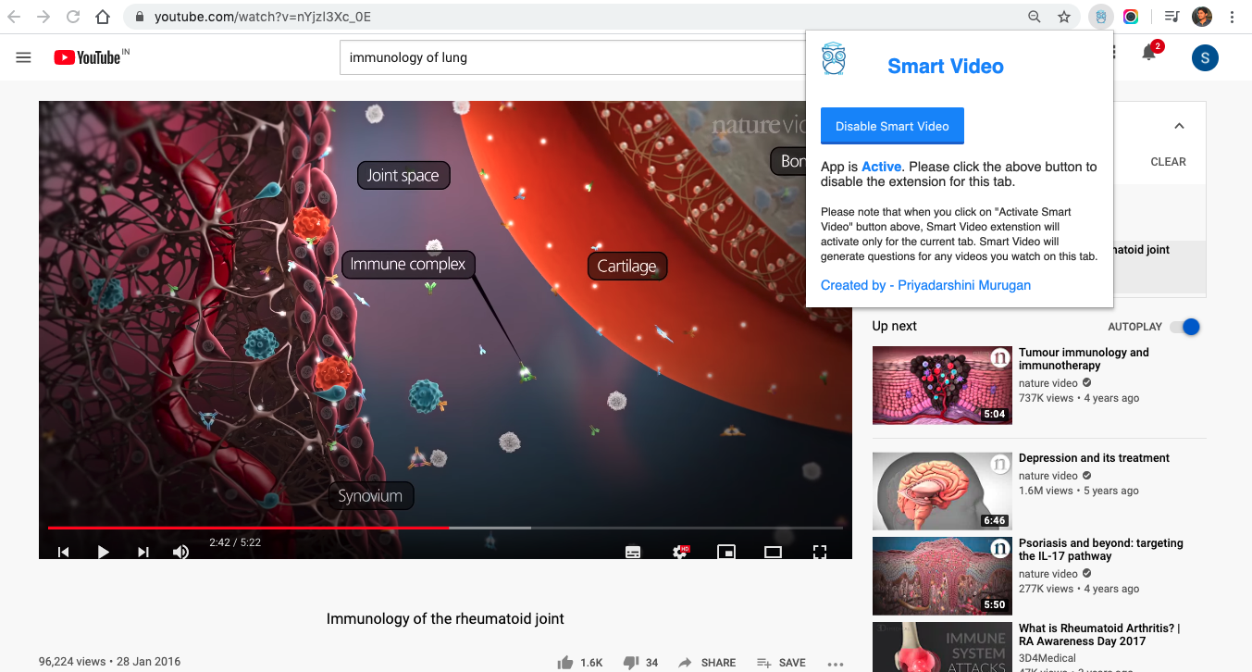Click the browser back arrow
The height and width of the screenshot is (672, 1252).
pos(15,17)
